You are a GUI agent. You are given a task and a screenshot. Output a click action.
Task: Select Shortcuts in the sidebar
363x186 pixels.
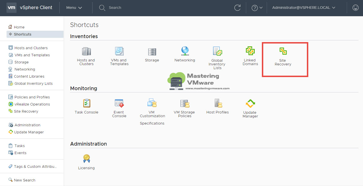click(x=35, y=34)
